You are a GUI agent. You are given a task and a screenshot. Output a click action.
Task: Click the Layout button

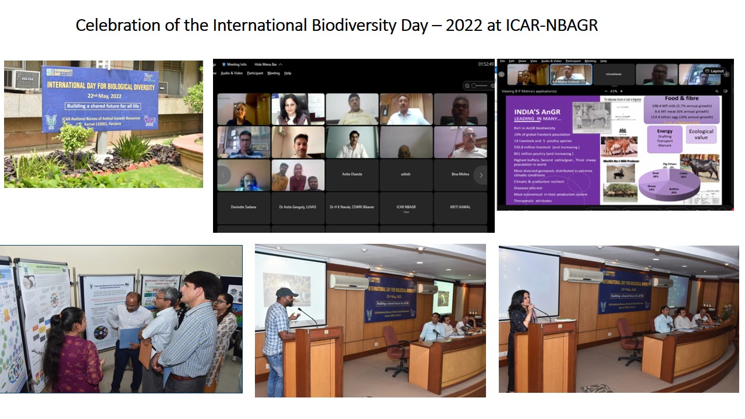(x=714, y=71)
